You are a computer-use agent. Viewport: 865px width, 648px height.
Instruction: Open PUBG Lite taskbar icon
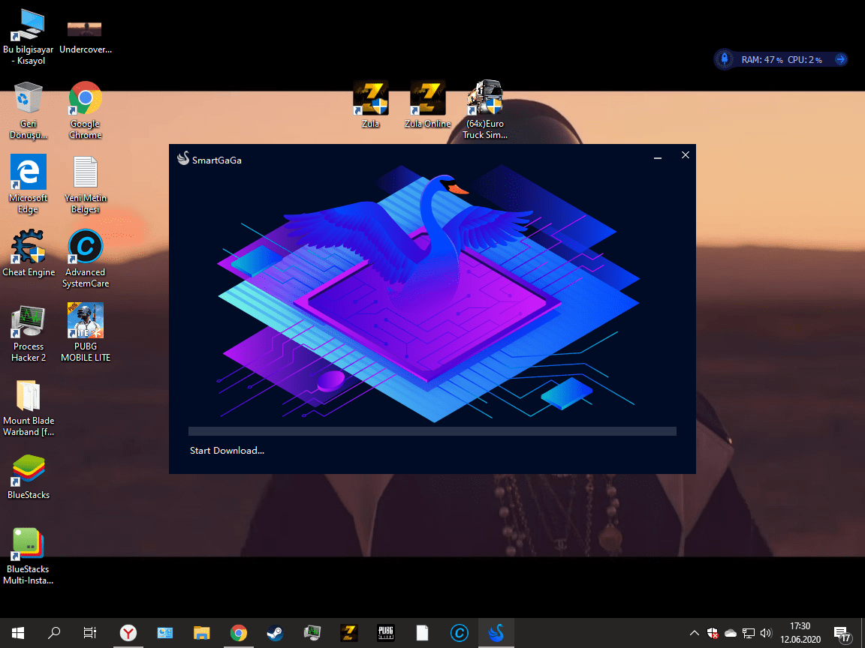click(x=386, y=633)
